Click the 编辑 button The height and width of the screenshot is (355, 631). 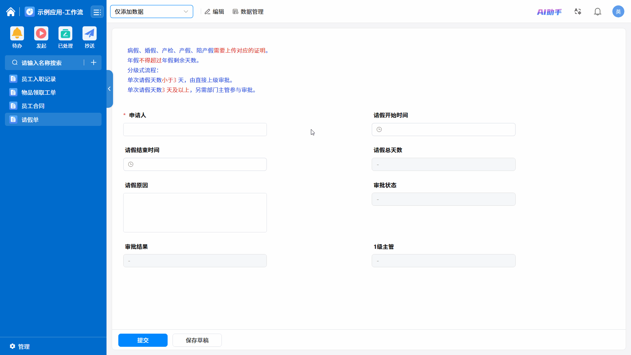214,12
